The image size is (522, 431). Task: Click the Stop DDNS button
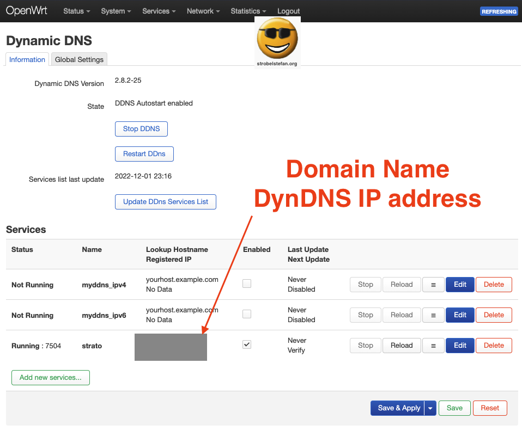pyautogui.click(x=141, y=129)
